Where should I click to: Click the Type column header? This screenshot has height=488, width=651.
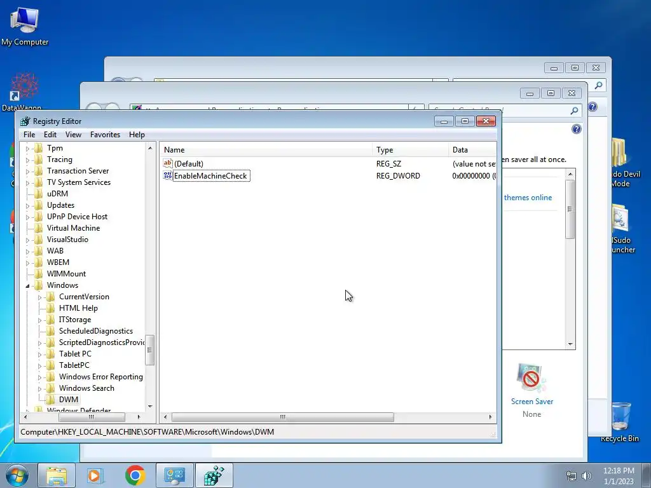click(410, 150)
